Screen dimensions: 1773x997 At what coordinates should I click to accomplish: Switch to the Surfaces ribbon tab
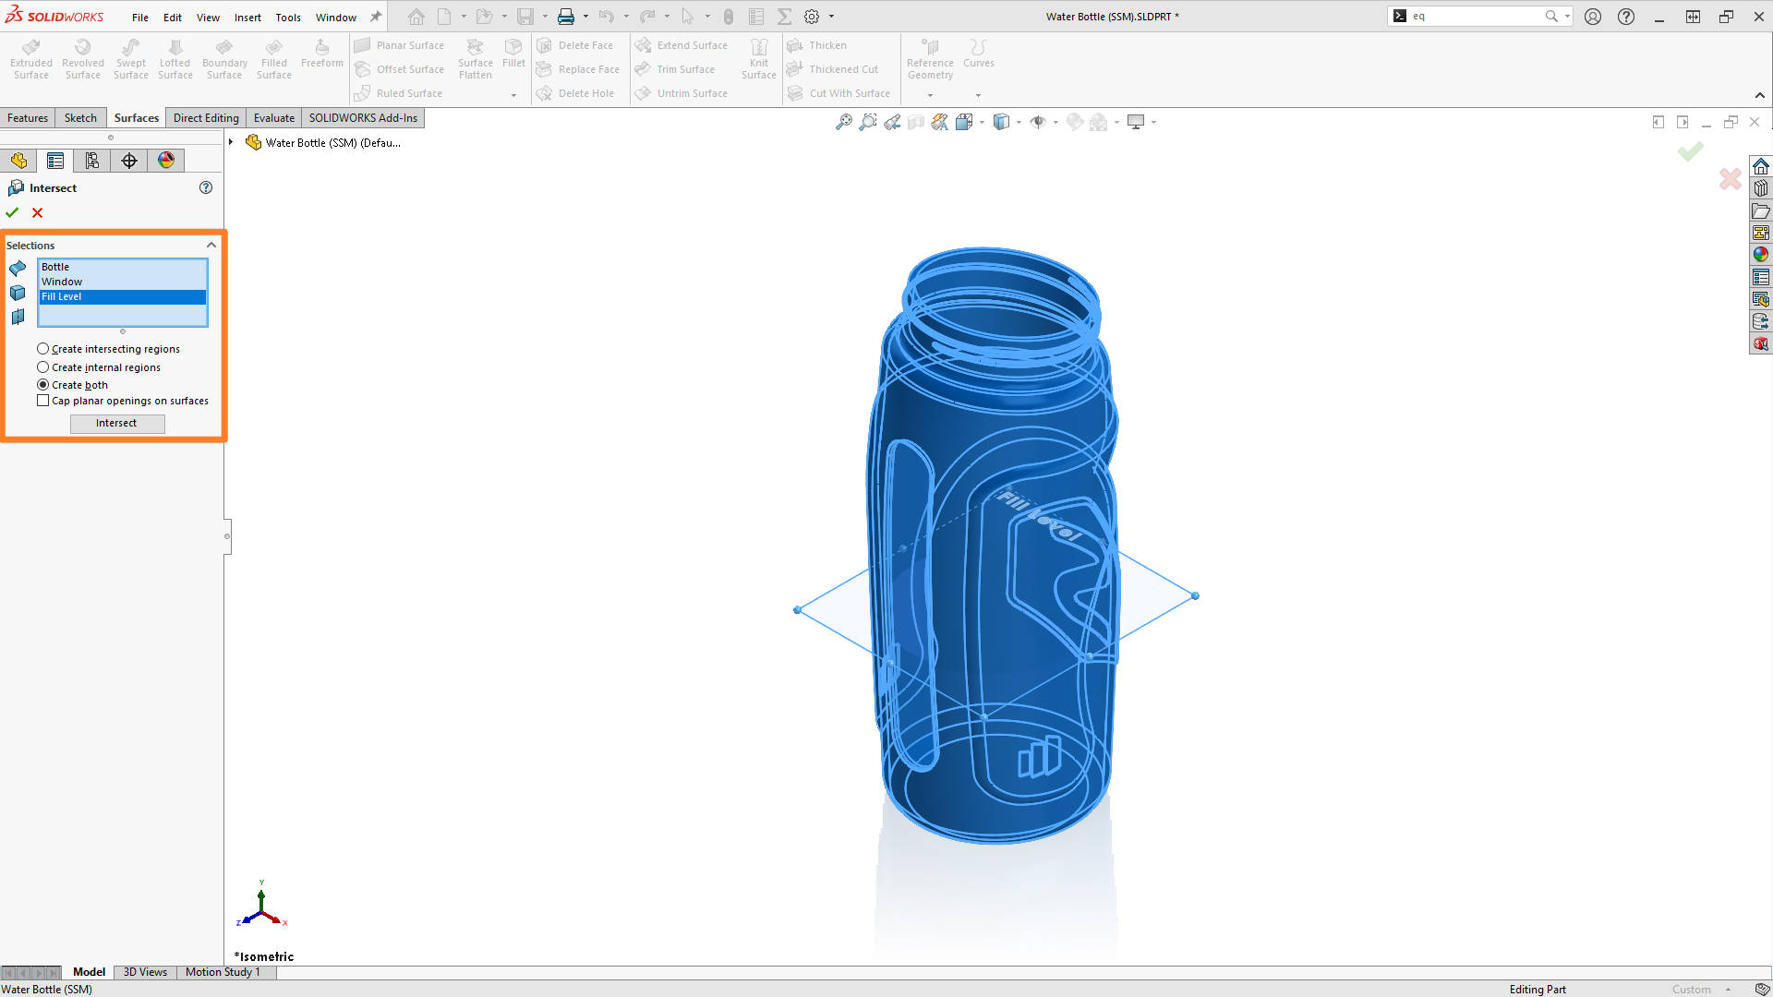click(136, 117)
